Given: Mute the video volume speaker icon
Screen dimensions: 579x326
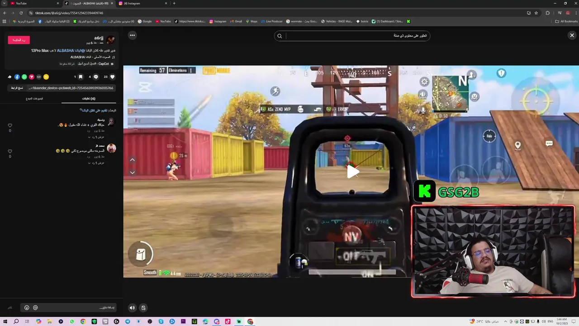Looking at the screenshot, I should pyautogui.click(x=132, y=308).
